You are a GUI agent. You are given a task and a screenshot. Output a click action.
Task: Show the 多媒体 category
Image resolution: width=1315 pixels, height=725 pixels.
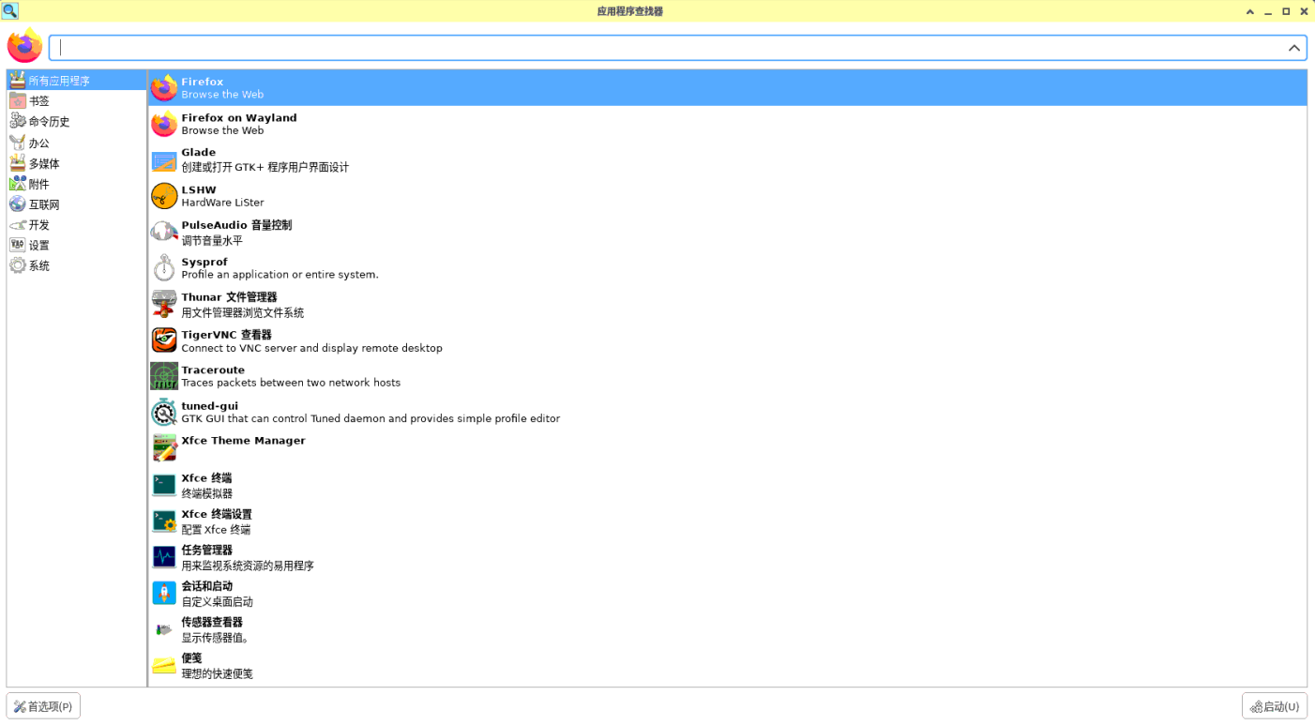click(x=43, y=163)
